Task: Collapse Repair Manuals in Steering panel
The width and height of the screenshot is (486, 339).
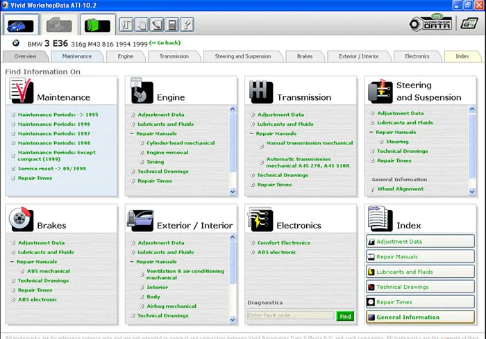Action: click(371, 132)
